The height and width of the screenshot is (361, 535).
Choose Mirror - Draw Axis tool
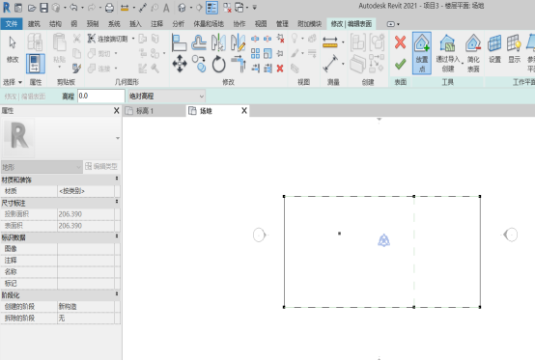pos(238,42)
